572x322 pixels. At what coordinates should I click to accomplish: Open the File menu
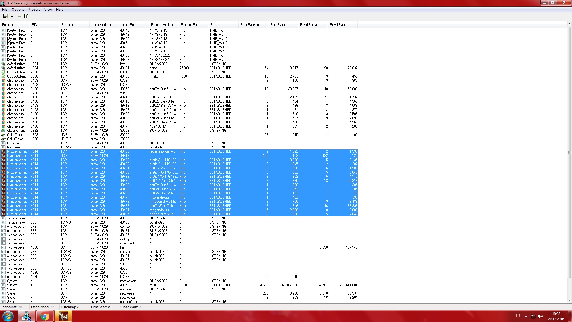pos(5,10)
